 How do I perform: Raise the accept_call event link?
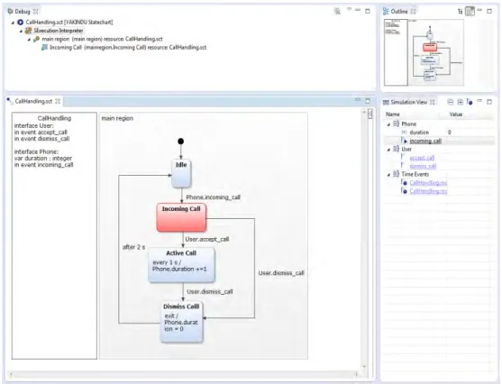(422, 158)
